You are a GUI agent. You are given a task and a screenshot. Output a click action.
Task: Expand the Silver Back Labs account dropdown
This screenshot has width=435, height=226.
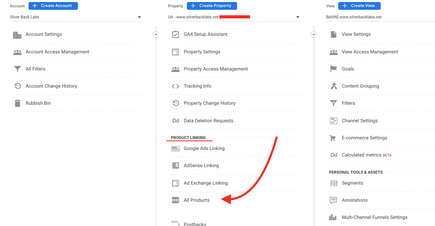(x=76, y=17)
